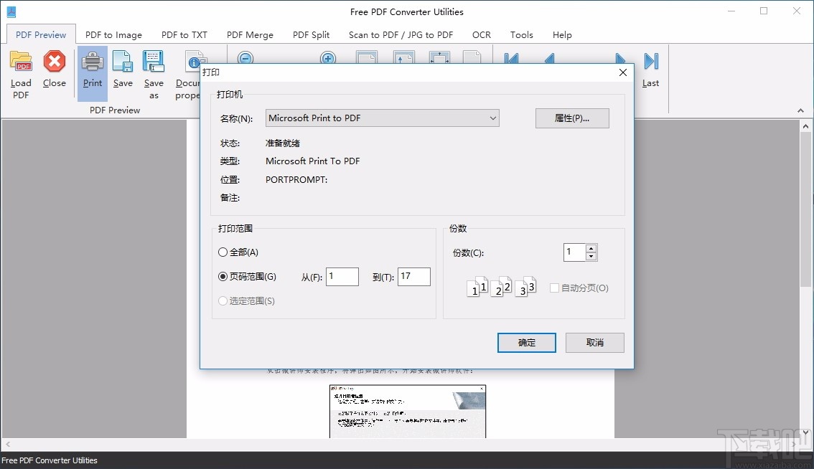Collapse the ribbon with the chevron arrow
The width and height of the screenshot is (814, 469).
800,110
